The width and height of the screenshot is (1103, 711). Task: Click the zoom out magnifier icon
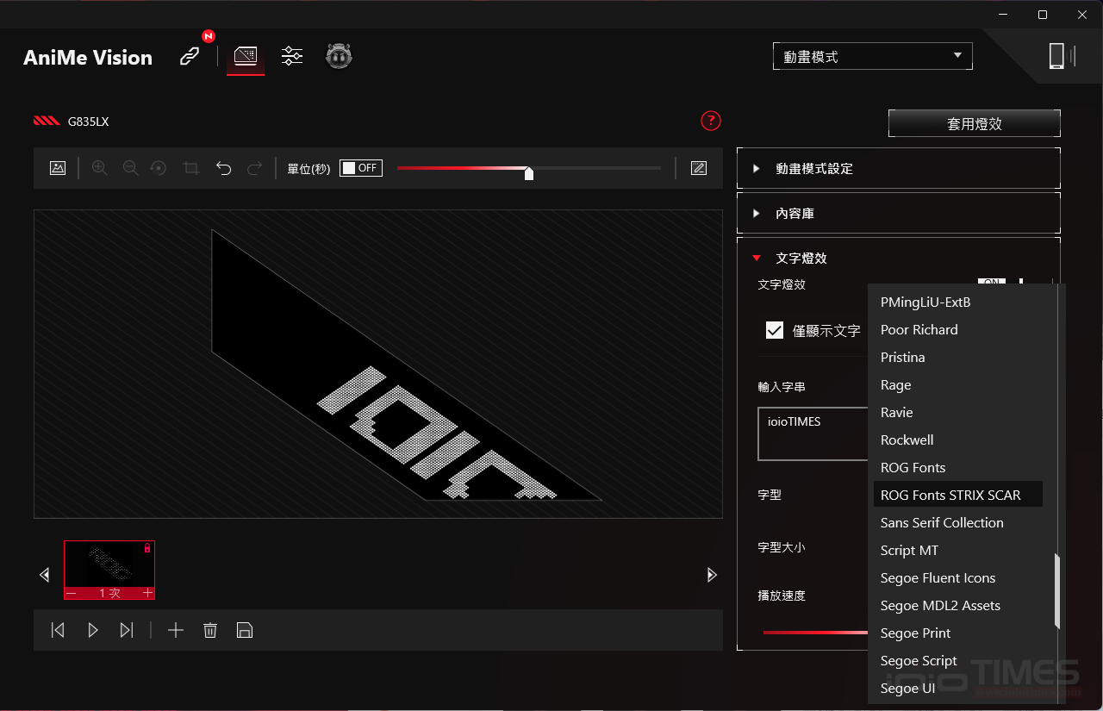pyautogui.click(x=131, y=168)
